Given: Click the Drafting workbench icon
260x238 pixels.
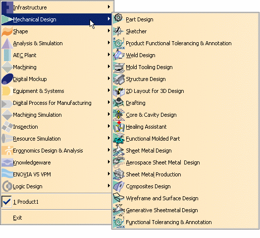Looking at the screenshot, I should click(119, 103).
